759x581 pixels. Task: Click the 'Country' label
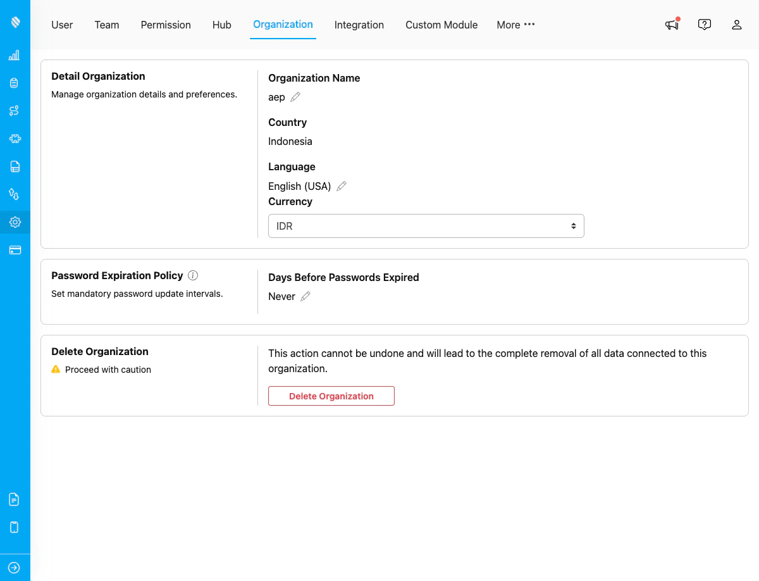287,122
